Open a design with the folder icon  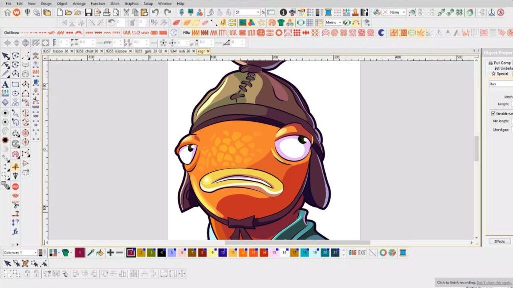pos(68,12)
